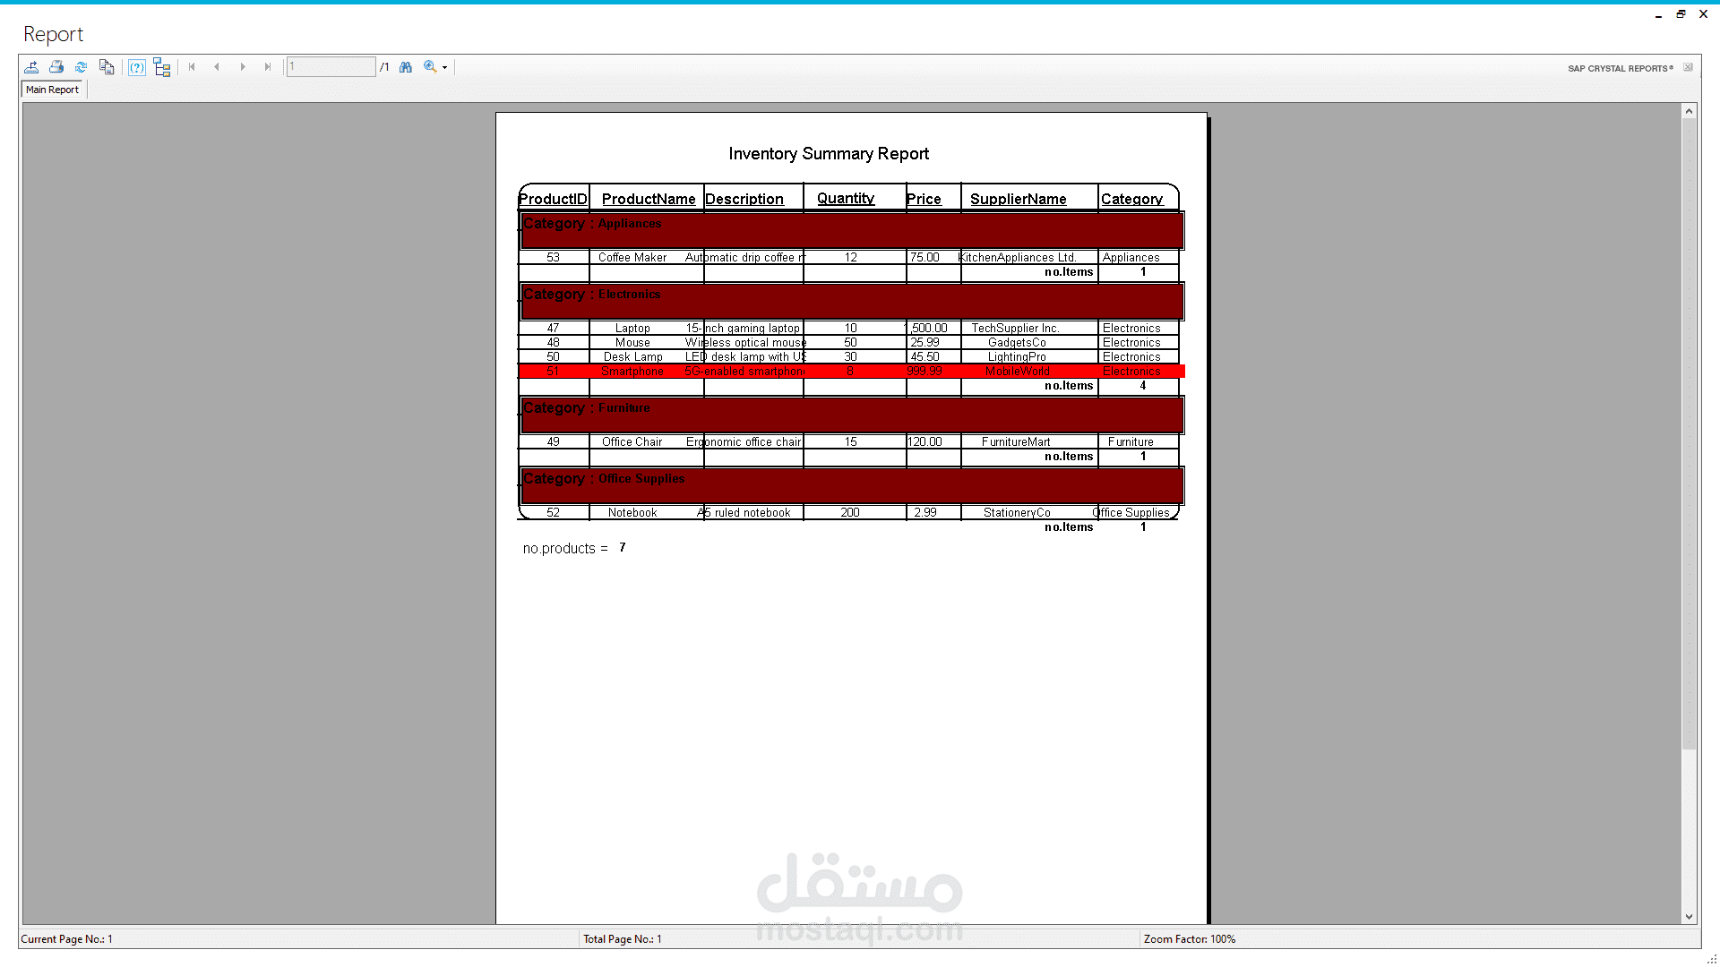Click the Export Report icon

(x=31, y=67)
